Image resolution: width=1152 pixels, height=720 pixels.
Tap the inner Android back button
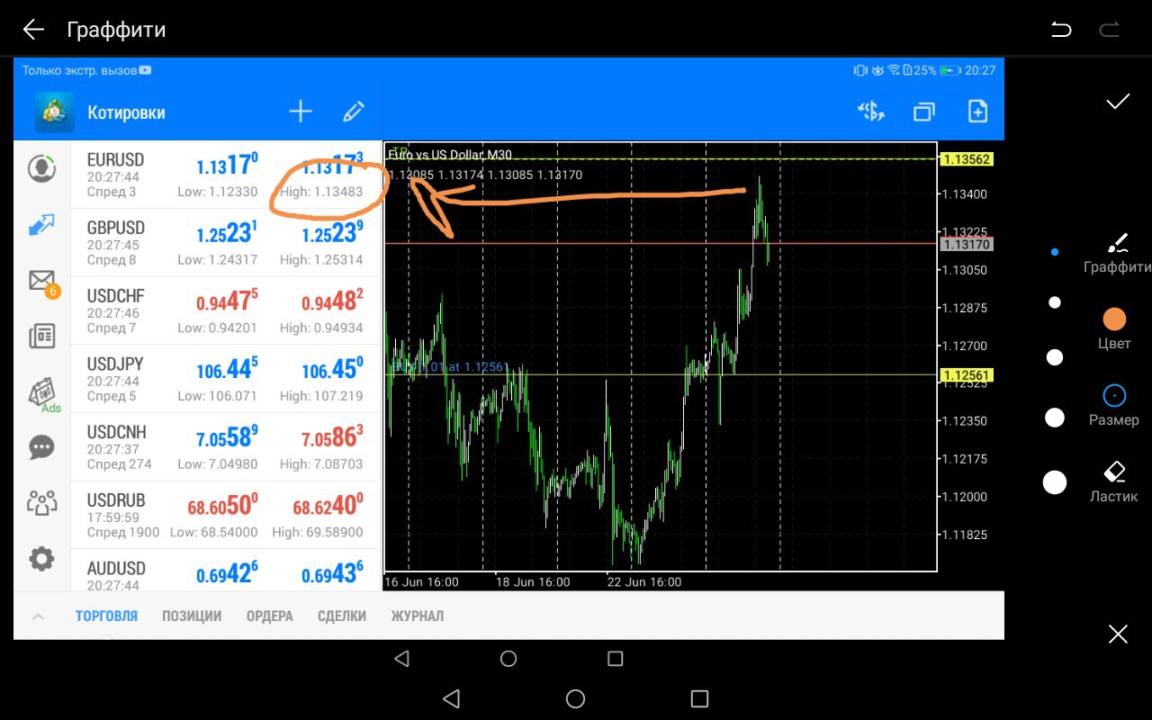(x=402, y=659)
